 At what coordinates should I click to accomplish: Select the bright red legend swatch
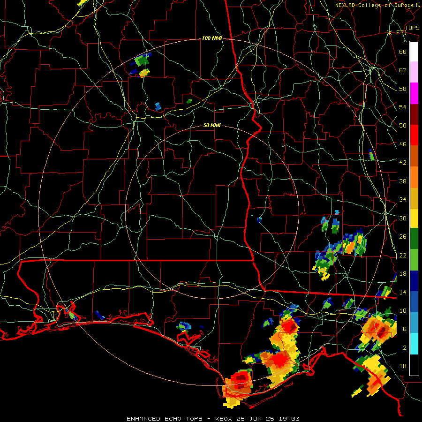414,135
